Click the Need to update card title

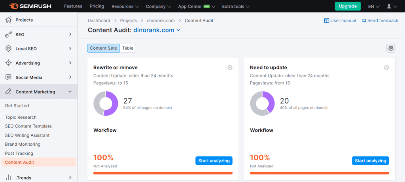pos(269,68)
